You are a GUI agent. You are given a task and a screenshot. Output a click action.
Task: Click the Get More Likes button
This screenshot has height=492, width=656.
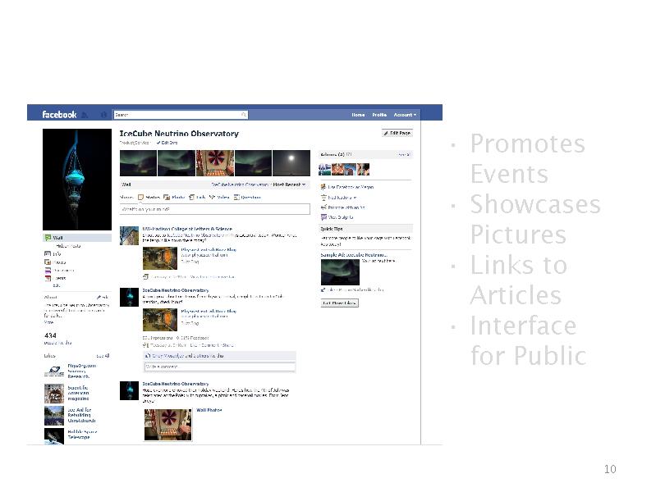coord(339,303)
